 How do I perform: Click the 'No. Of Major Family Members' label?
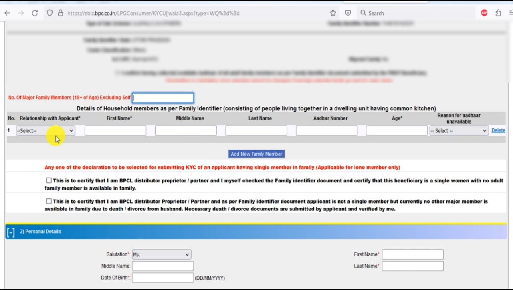tap(69, 98)
